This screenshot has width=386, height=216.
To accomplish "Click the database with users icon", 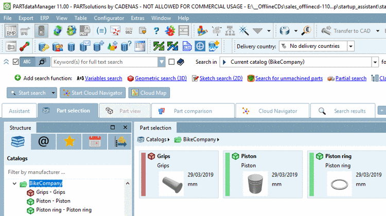I will click(58, 46).
